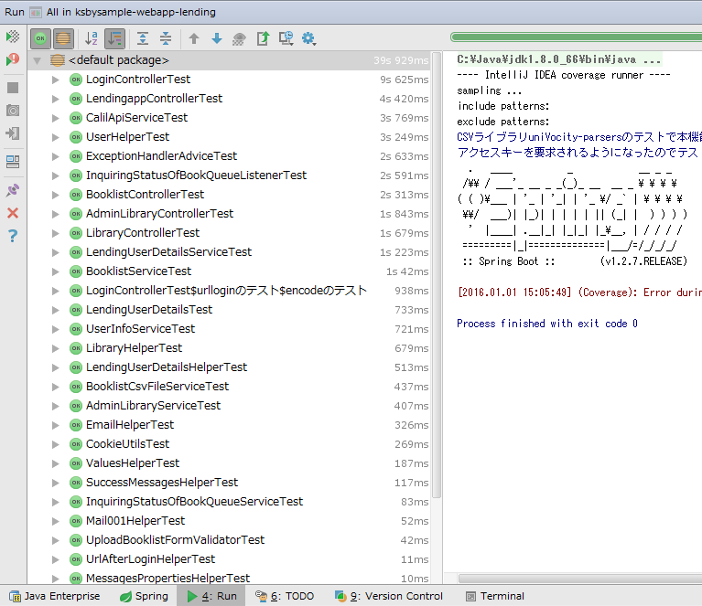This screenshot has width=702, height=606.
Task: Select BooklistCsvFileServiceTest row
Action: click(x=228, y=387)
